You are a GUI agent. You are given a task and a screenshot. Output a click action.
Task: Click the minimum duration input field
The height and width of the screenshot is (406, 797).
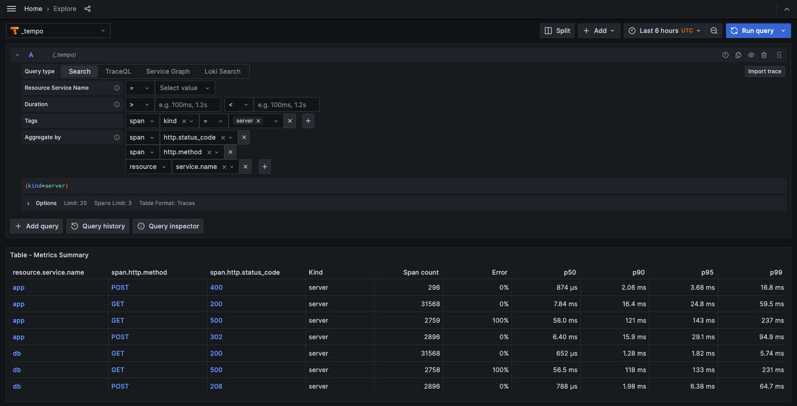pyautogui.click(x=187, y=105)
